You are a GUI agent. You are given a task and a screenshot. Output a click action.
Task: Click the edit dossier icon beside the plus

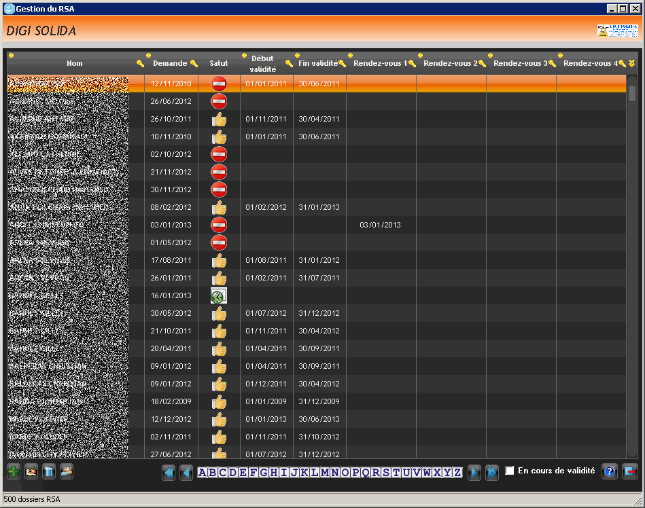tap(31, 471)
